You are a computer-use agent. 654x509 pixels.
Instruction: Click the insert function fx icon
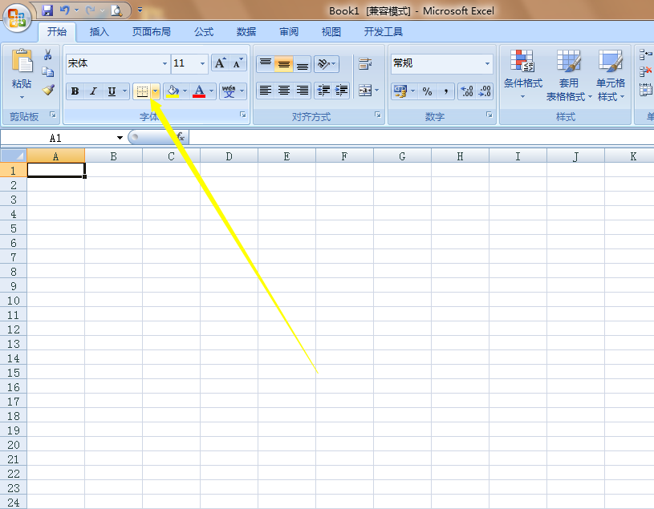[181, 136]
